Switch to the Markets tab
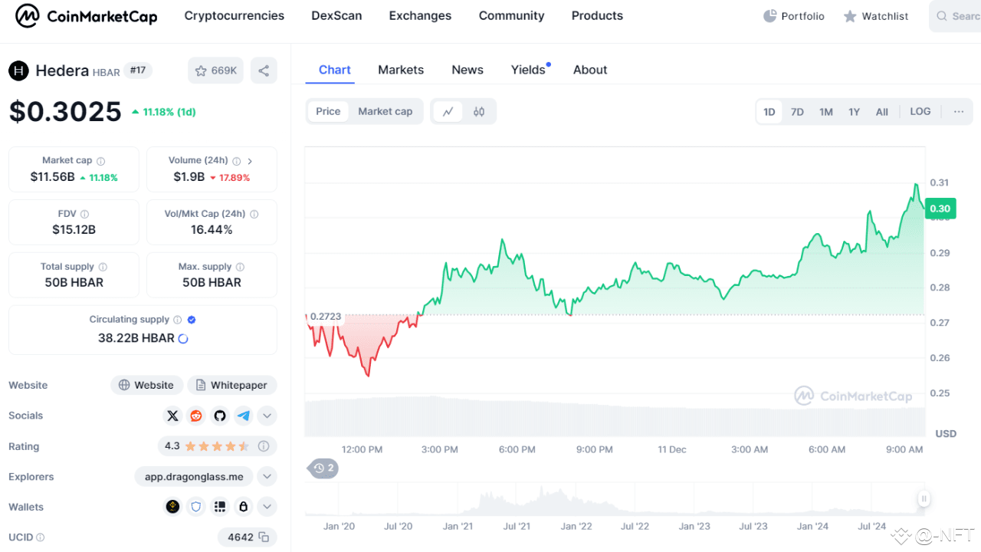The height and width of the screenshot is (552, 981). coord(401,70)
